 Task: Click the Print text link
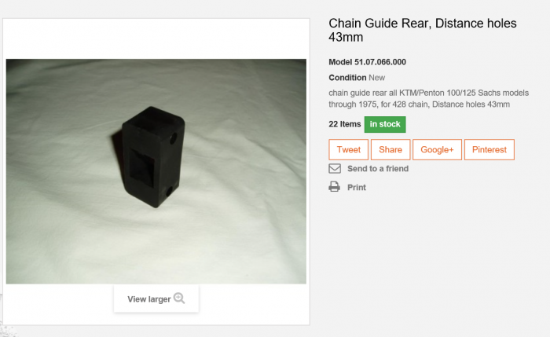coord(357,188)
